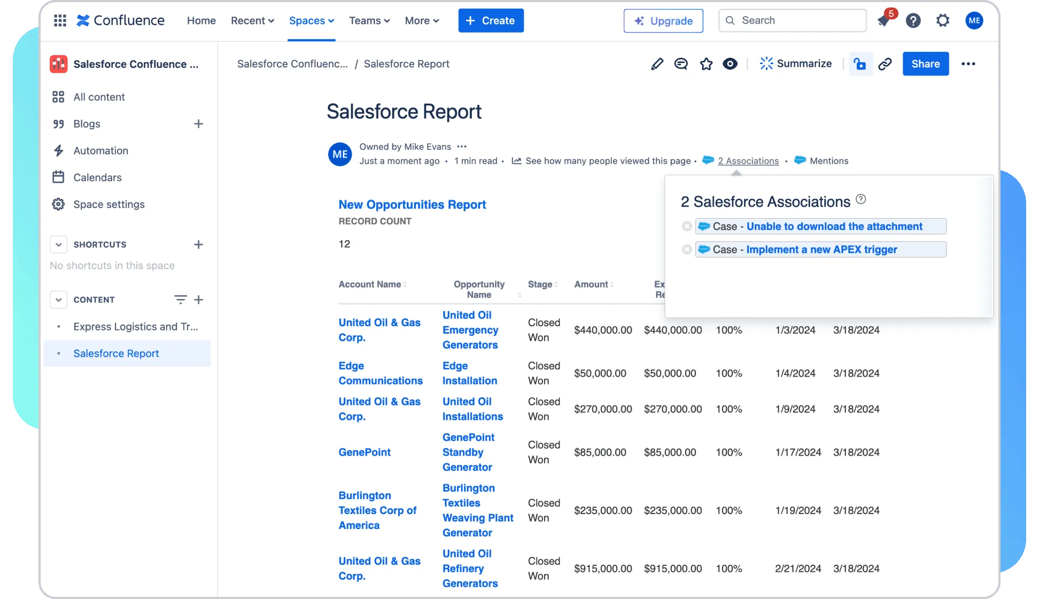
Task: Copy page link with chain icon
Action: [x=885, y=64]
